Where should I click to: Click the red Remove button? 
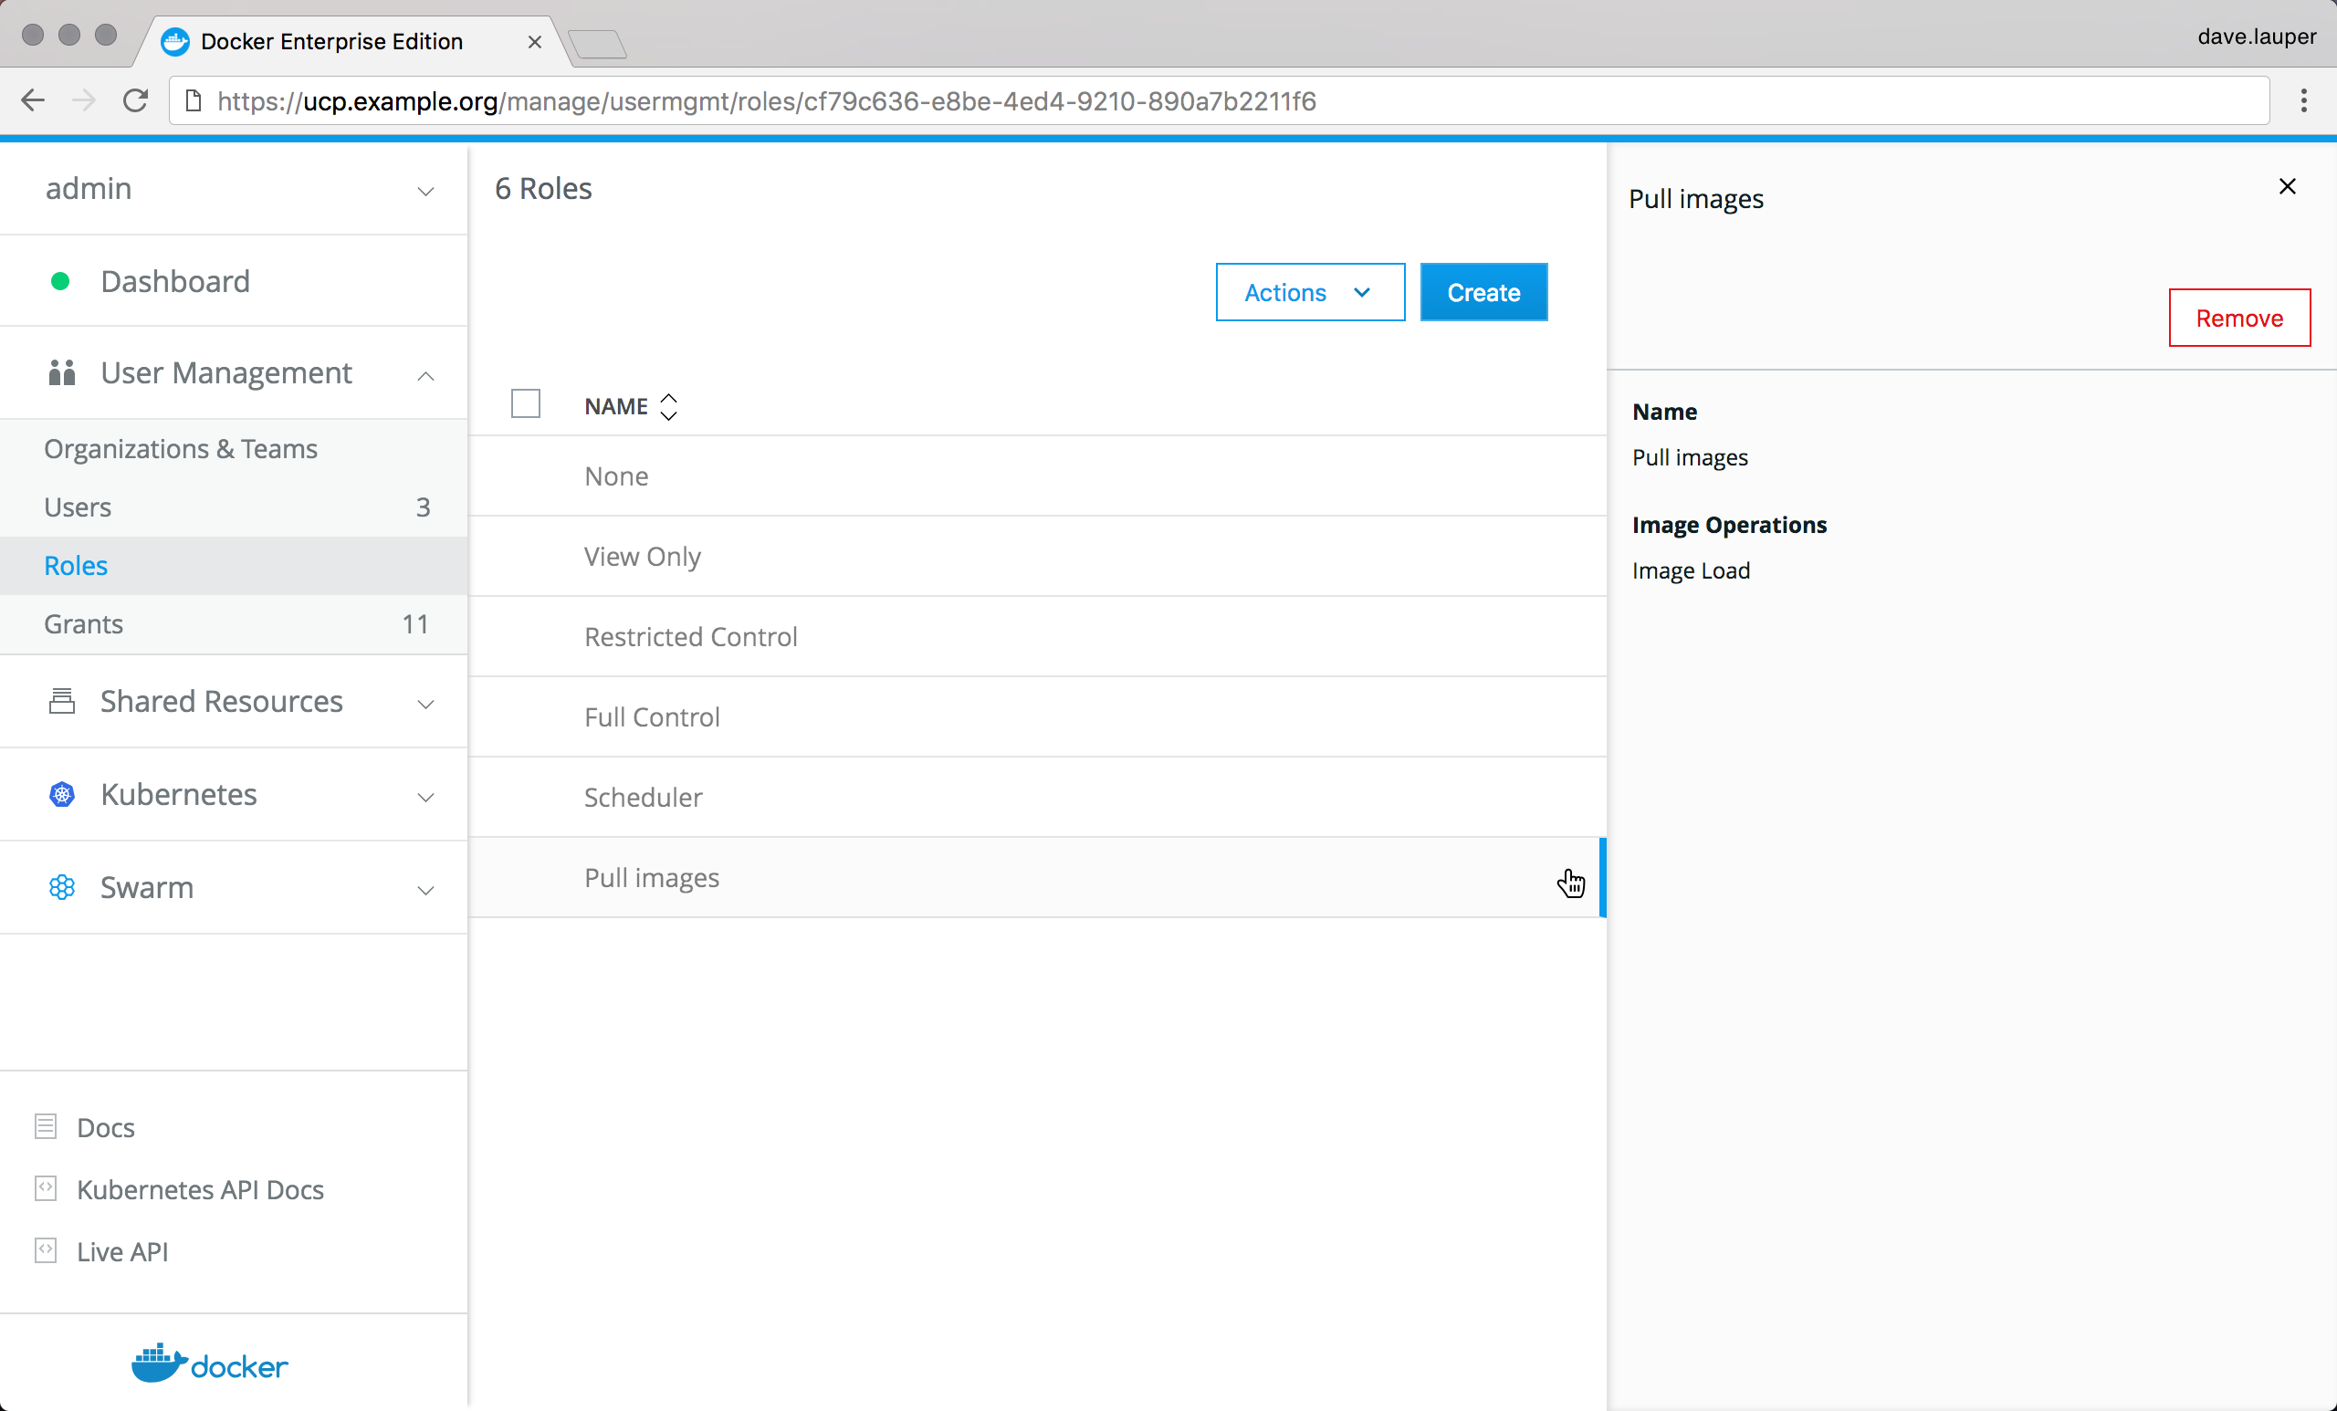[2238, 318]
